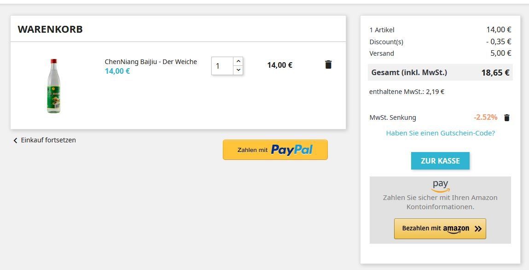Decrease the quantity with the down arrow

(238, 70)
